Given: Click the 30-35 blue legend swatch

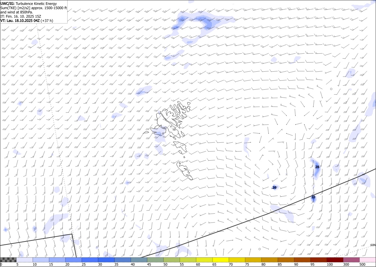Looking at the screenshot, I should coord(106,260).
